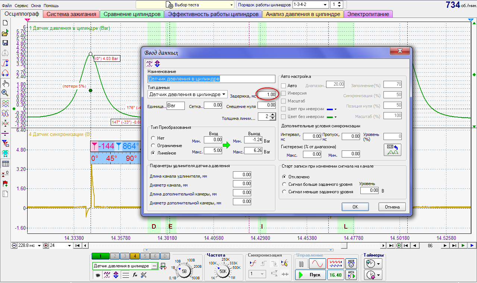Click the red arc measurement icon
Screen dimensions: 477x283
coord(5,73)
